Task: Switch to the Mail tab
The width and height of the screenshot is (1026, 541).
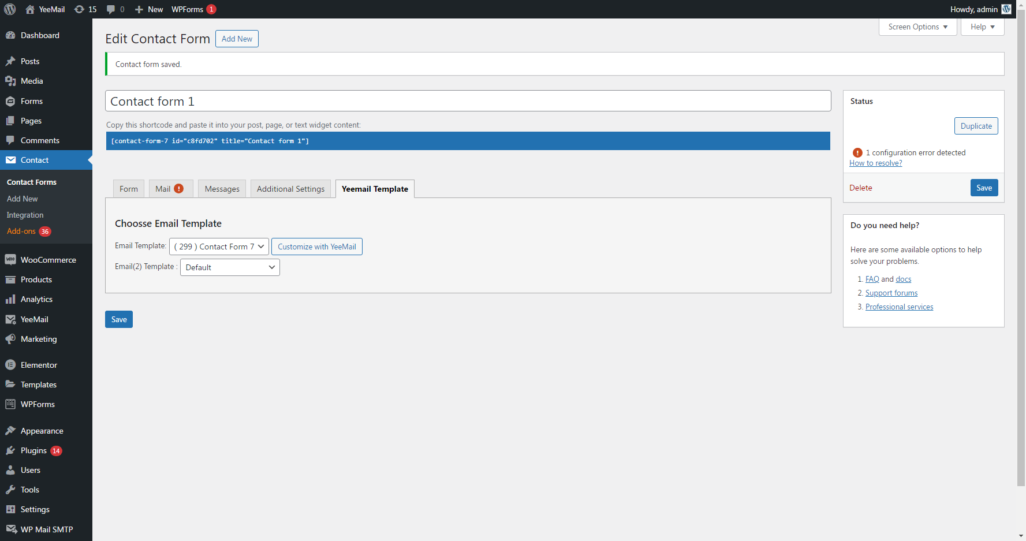Action: click(x=170, y=189)
